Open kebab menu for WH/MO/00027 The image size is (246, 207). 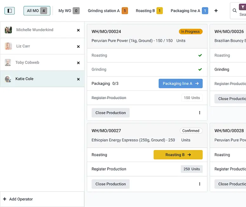[199, 184]
